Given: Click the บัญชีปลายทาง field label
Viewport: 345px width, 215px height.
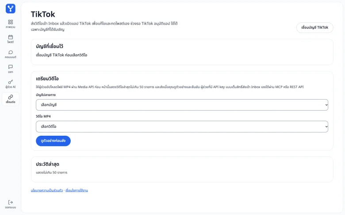Looking at the screenshot, I should click(46, 95).
